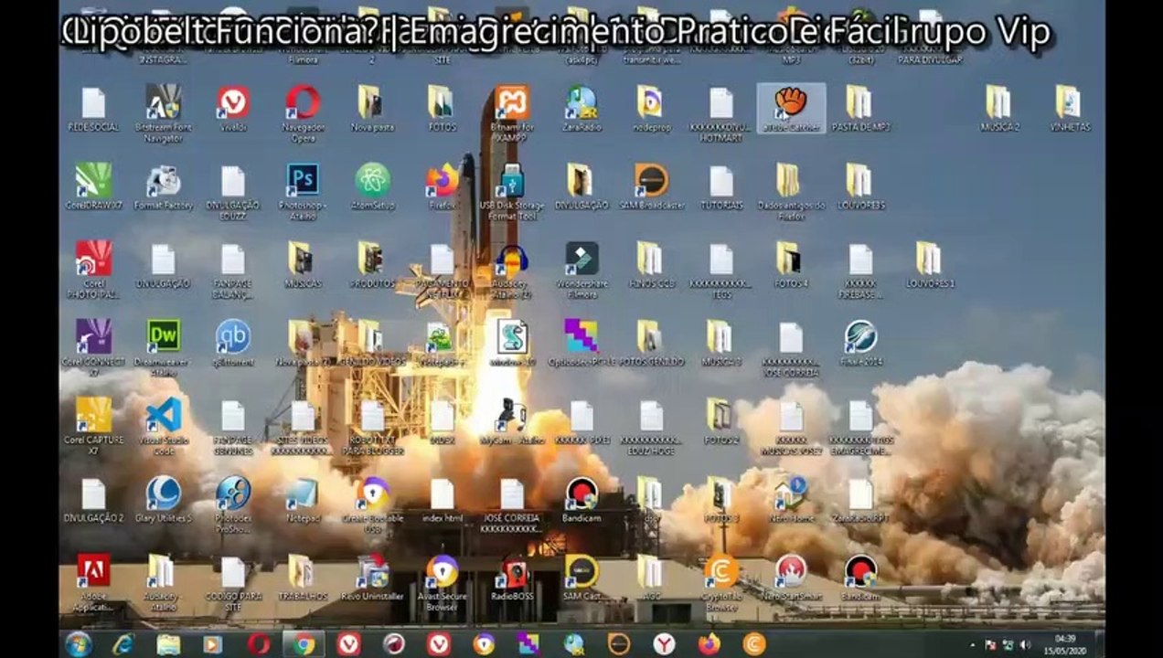Screen dimensions: 1163x658
Task: Open the FOTOS 4 folder
Action: coord(791,265)
